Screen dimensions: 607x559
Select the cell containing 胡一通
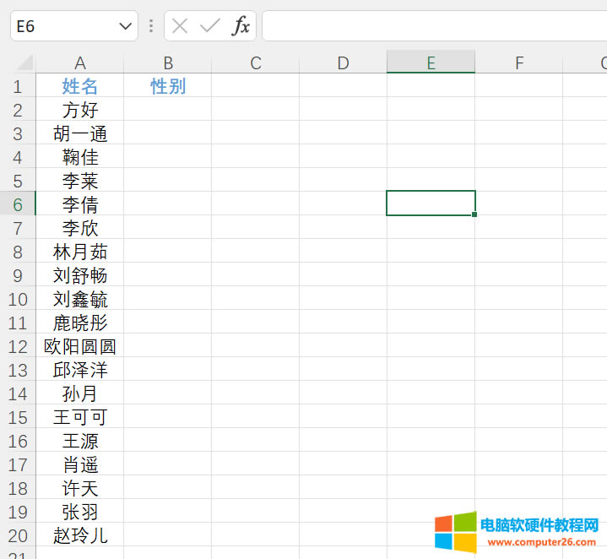80,133
